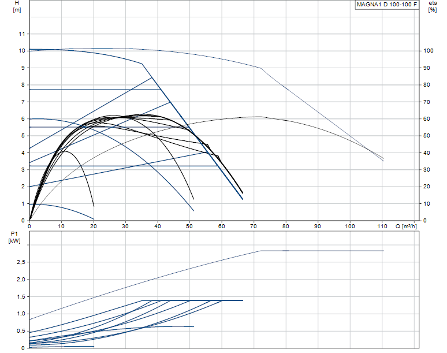
Task: Click the 40 tick on the eta axis
Action: (x=426, y=153)
